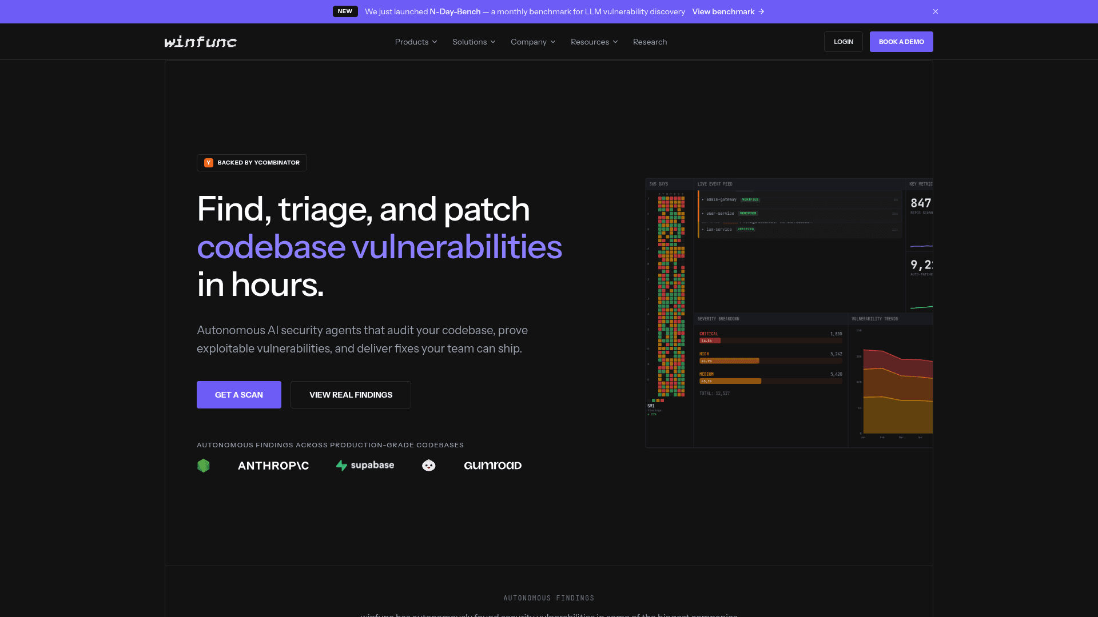The width and height of the screenshot is (1098, 617).
Task: Click the codebase vulnerabilities headline text
Action: pyautogui.click(x=379, y=247)
